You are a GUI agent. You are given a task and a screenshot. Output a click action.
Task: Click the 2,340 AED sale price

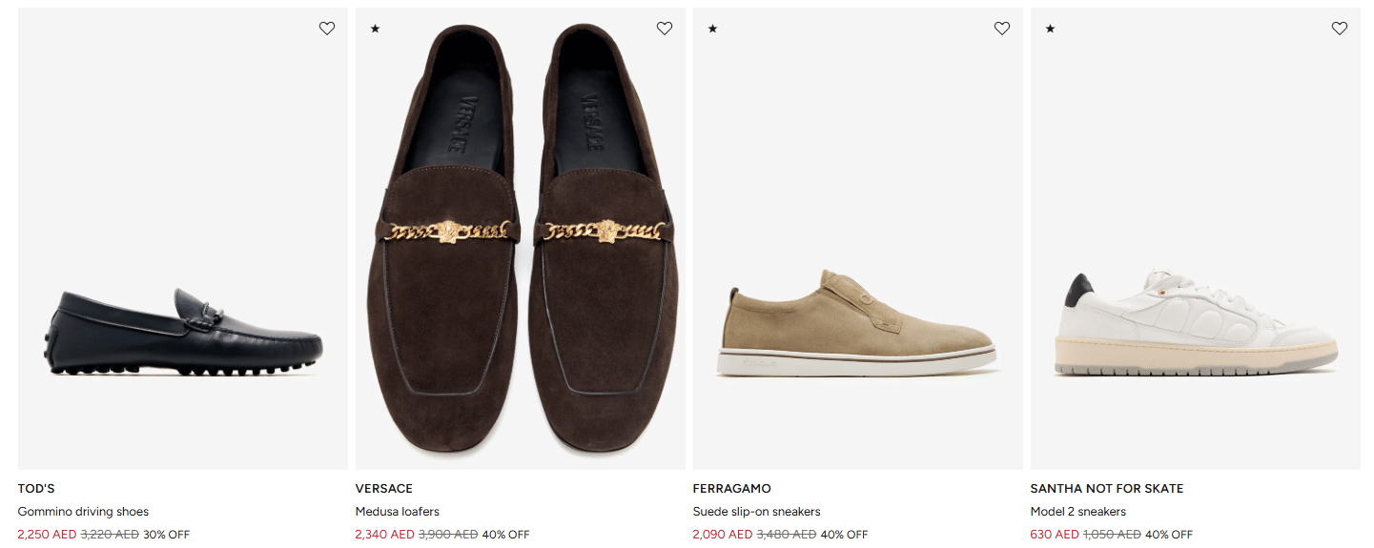(x=384, y=535)
